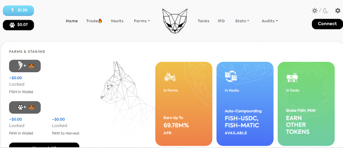This screenshot has height=148, width=343.
Task: Click the tank icon in the Tanks card
Action: coord(292,77)
